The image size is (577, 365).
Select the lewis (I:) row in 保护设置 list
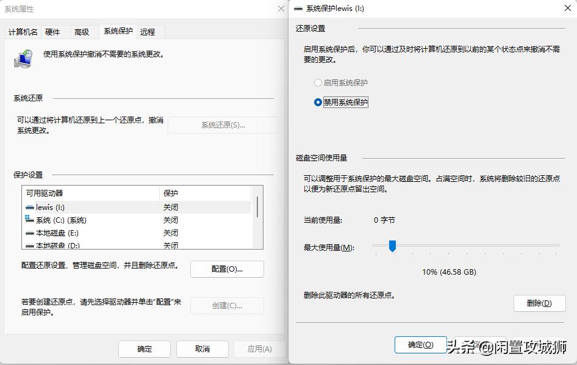click(91, 207)
